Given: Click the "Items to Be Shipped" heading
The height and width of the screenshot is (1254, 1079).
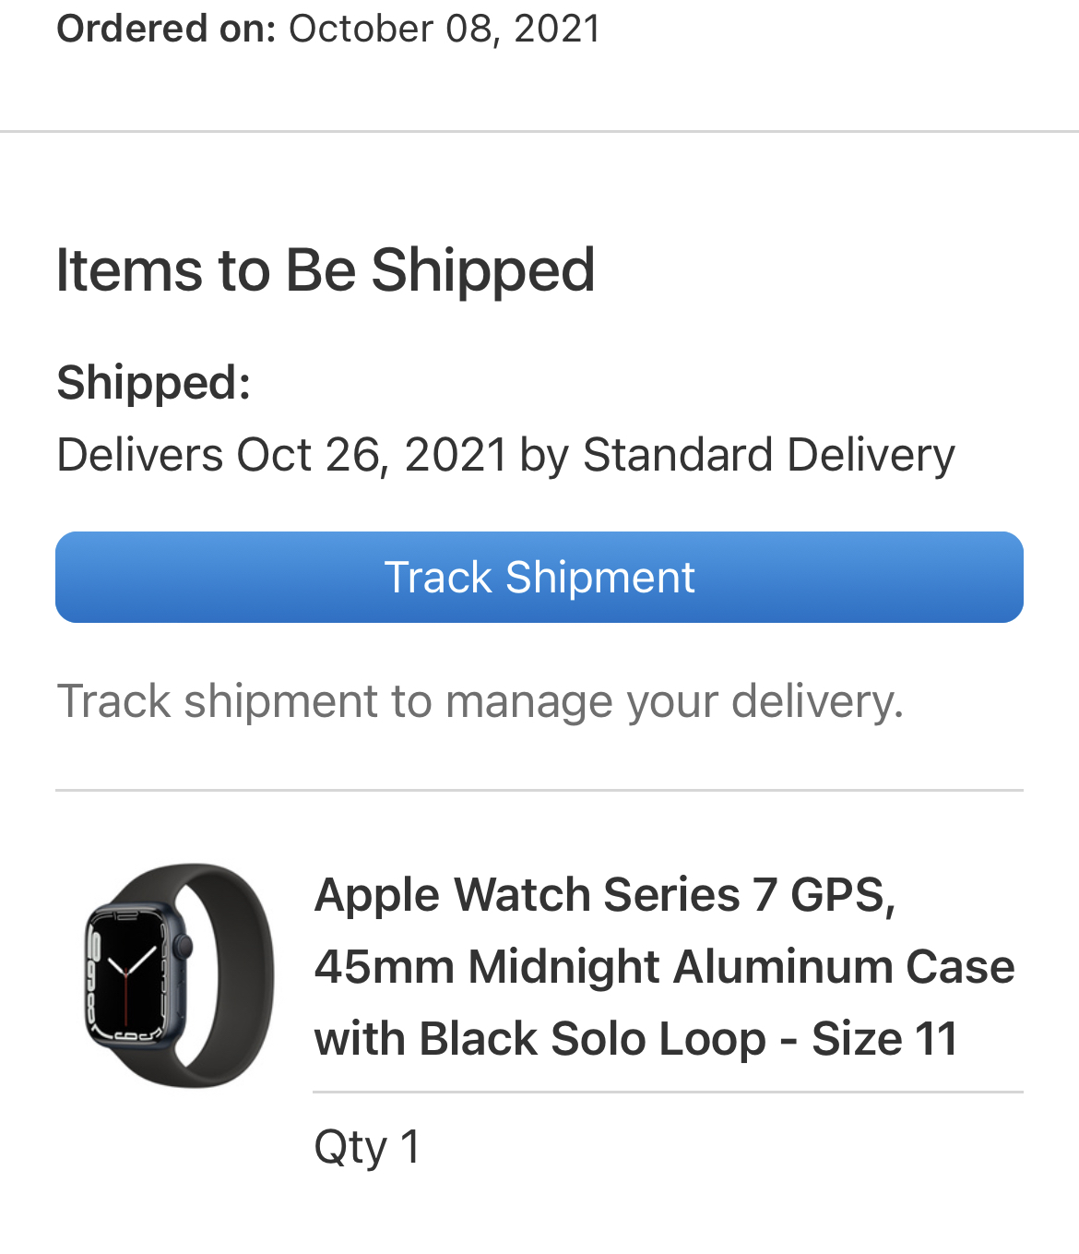Looking at the screenshot, I should point(326,269).
